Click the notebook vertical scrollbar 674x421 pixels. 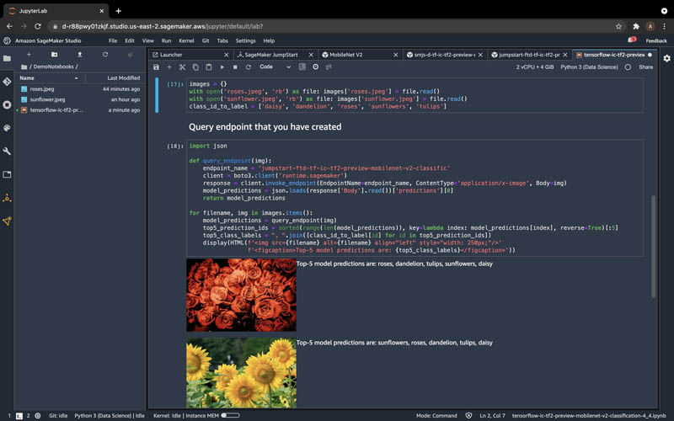pyautogui.click(x=654, y=246)
